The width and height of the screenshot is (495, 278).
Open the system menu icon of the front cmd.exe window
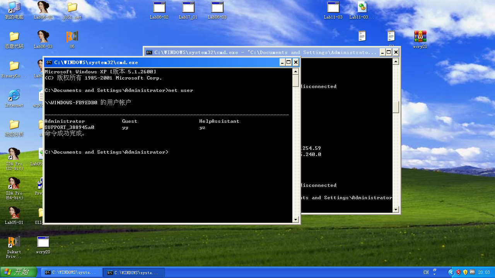(x=49, y=62)
